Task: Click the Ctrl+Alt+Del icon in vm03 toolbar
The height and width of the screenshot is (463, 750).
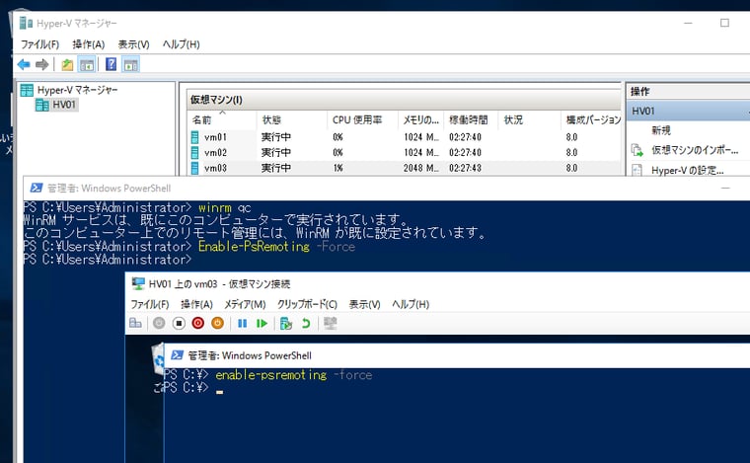Action: 135,324
